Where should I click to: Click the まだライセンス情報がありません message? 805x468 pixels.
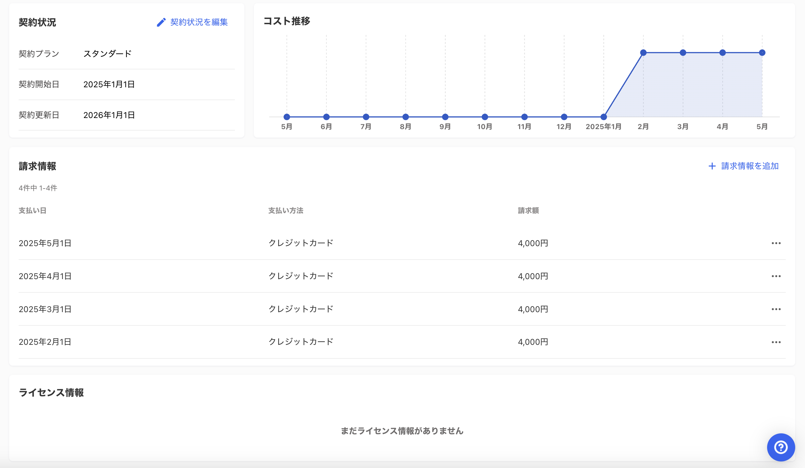pos(402,431)
